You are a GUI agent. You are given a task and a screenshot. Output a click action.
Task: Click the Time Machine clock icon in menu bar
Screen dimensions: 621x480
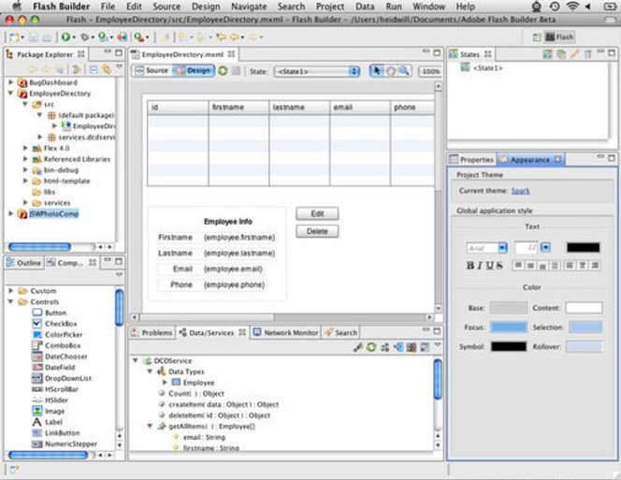tap(555, 7)
